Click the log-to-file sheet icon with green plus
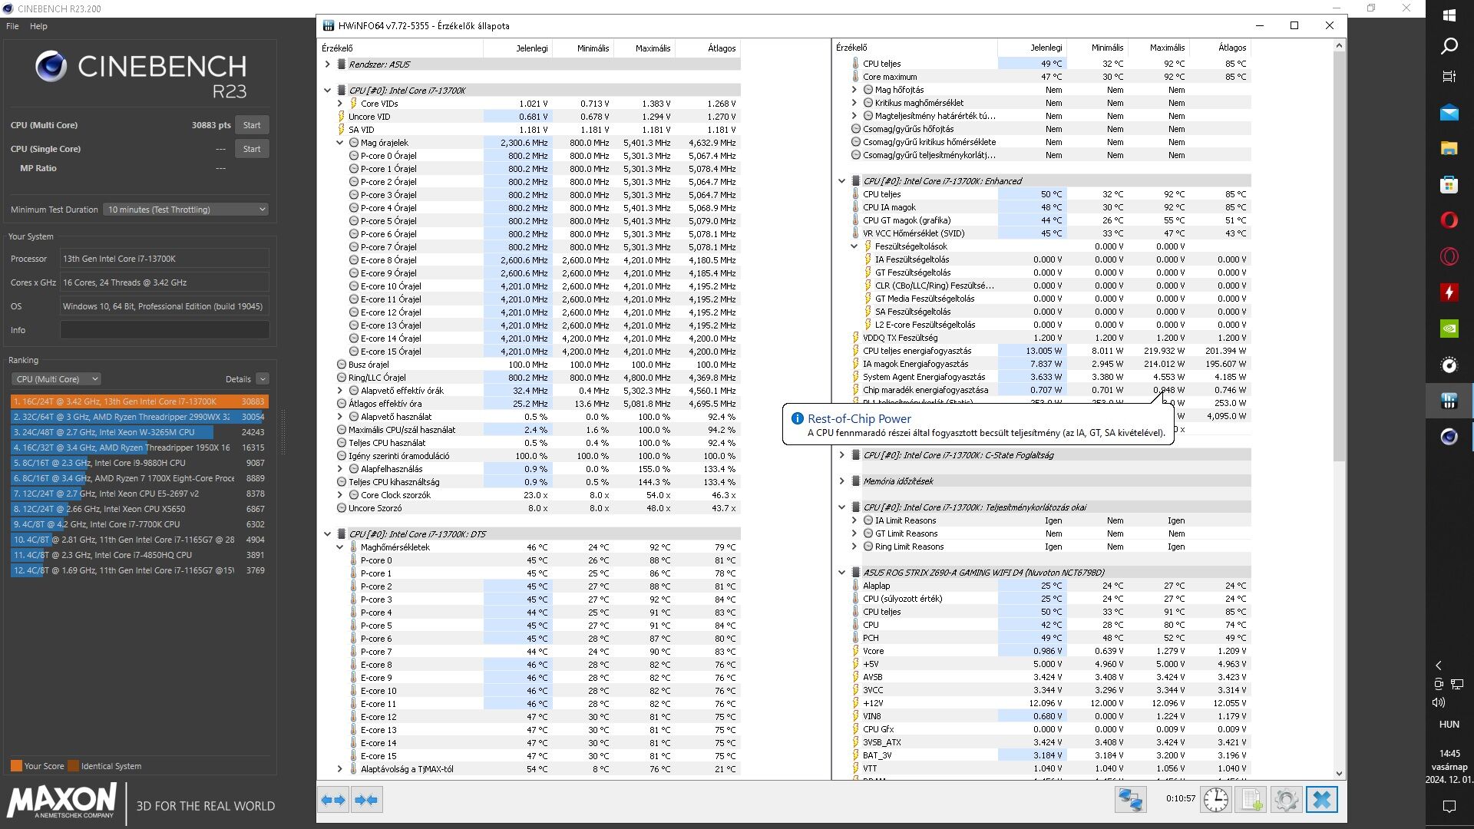 point(1251,800)
